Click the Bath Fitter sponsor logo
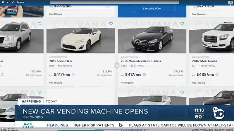 (28, 125)
